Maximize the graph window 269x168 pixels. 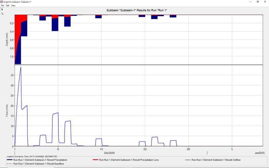point(258,2)
